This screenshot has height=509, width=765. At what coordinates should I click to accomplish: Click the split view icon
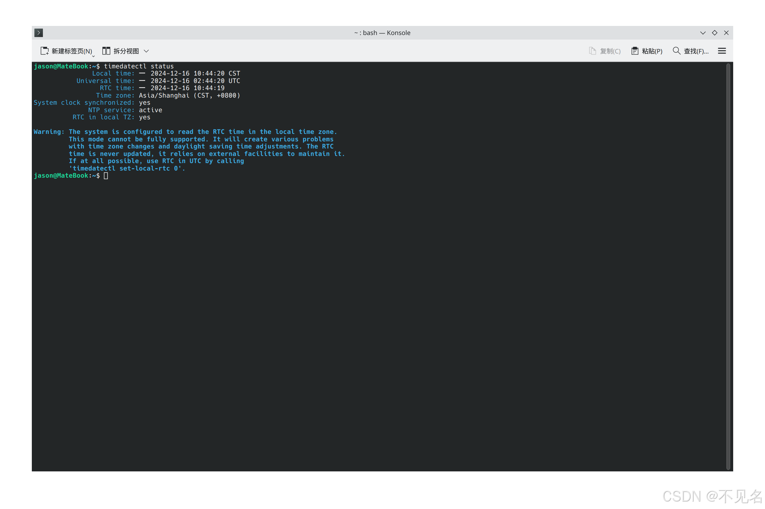tap(106, 51)
